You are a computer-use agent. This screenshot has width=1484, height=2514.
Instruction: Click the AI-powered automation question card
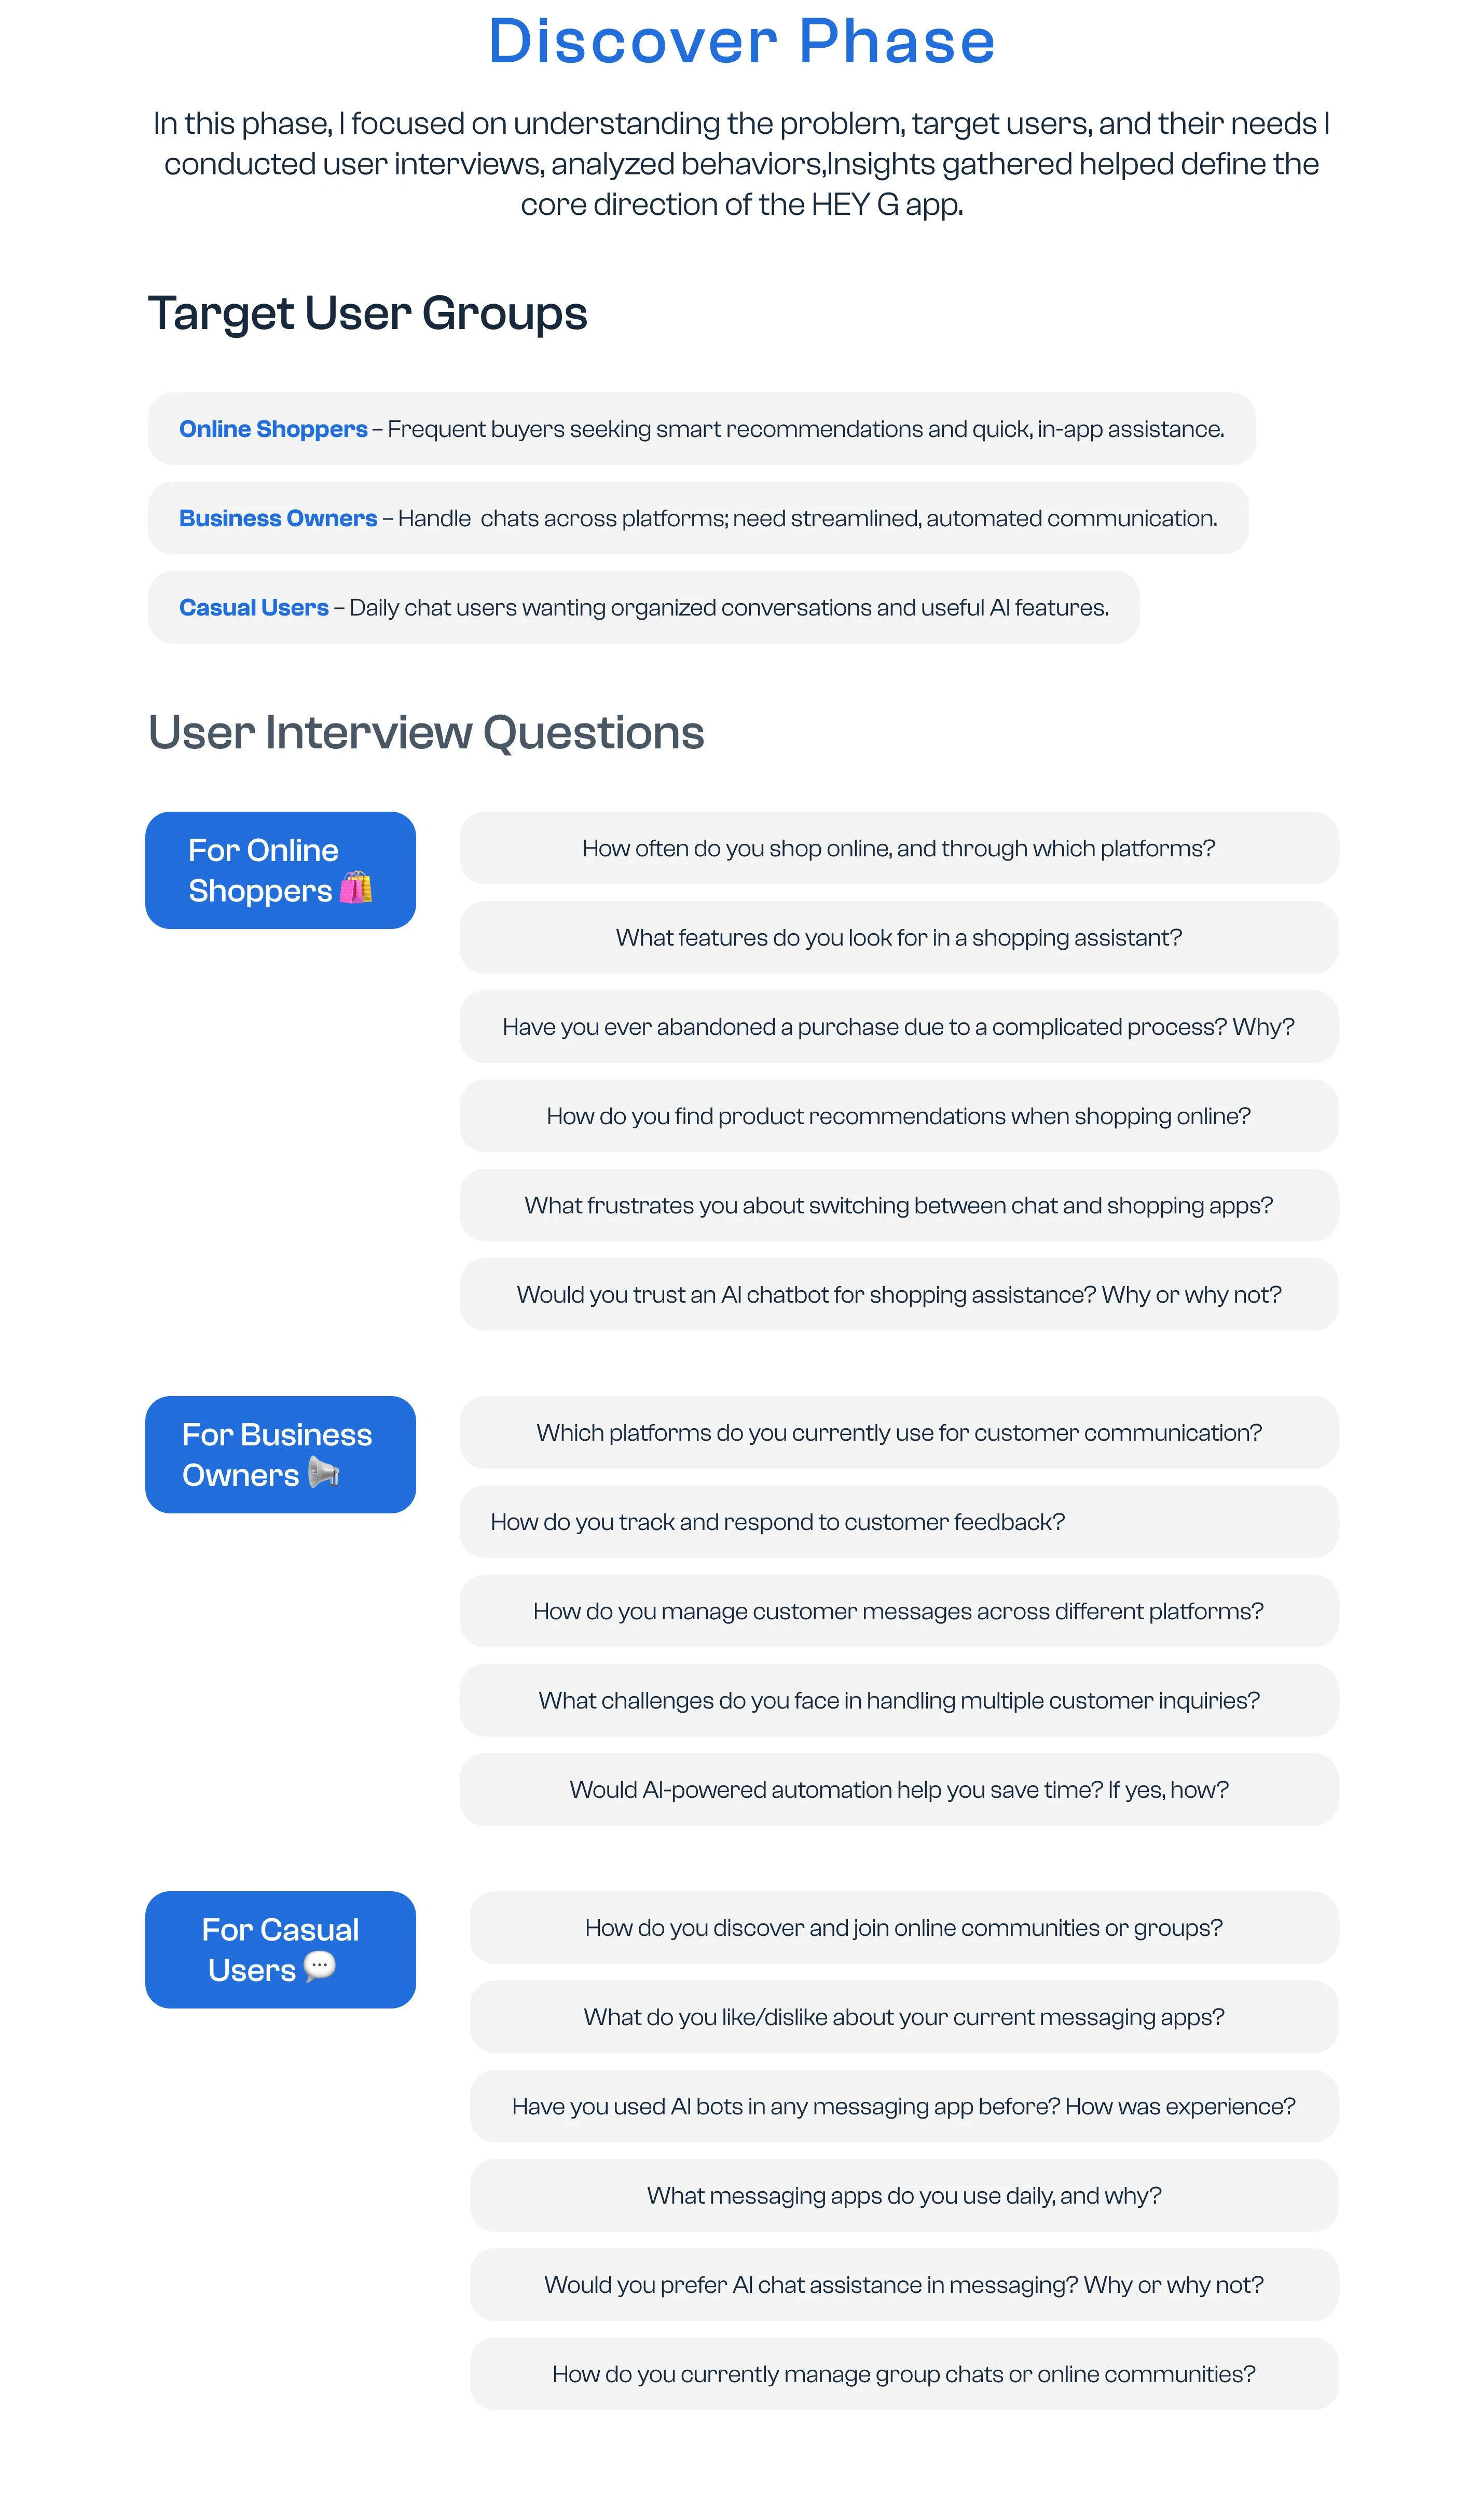tap(898, 1790)
